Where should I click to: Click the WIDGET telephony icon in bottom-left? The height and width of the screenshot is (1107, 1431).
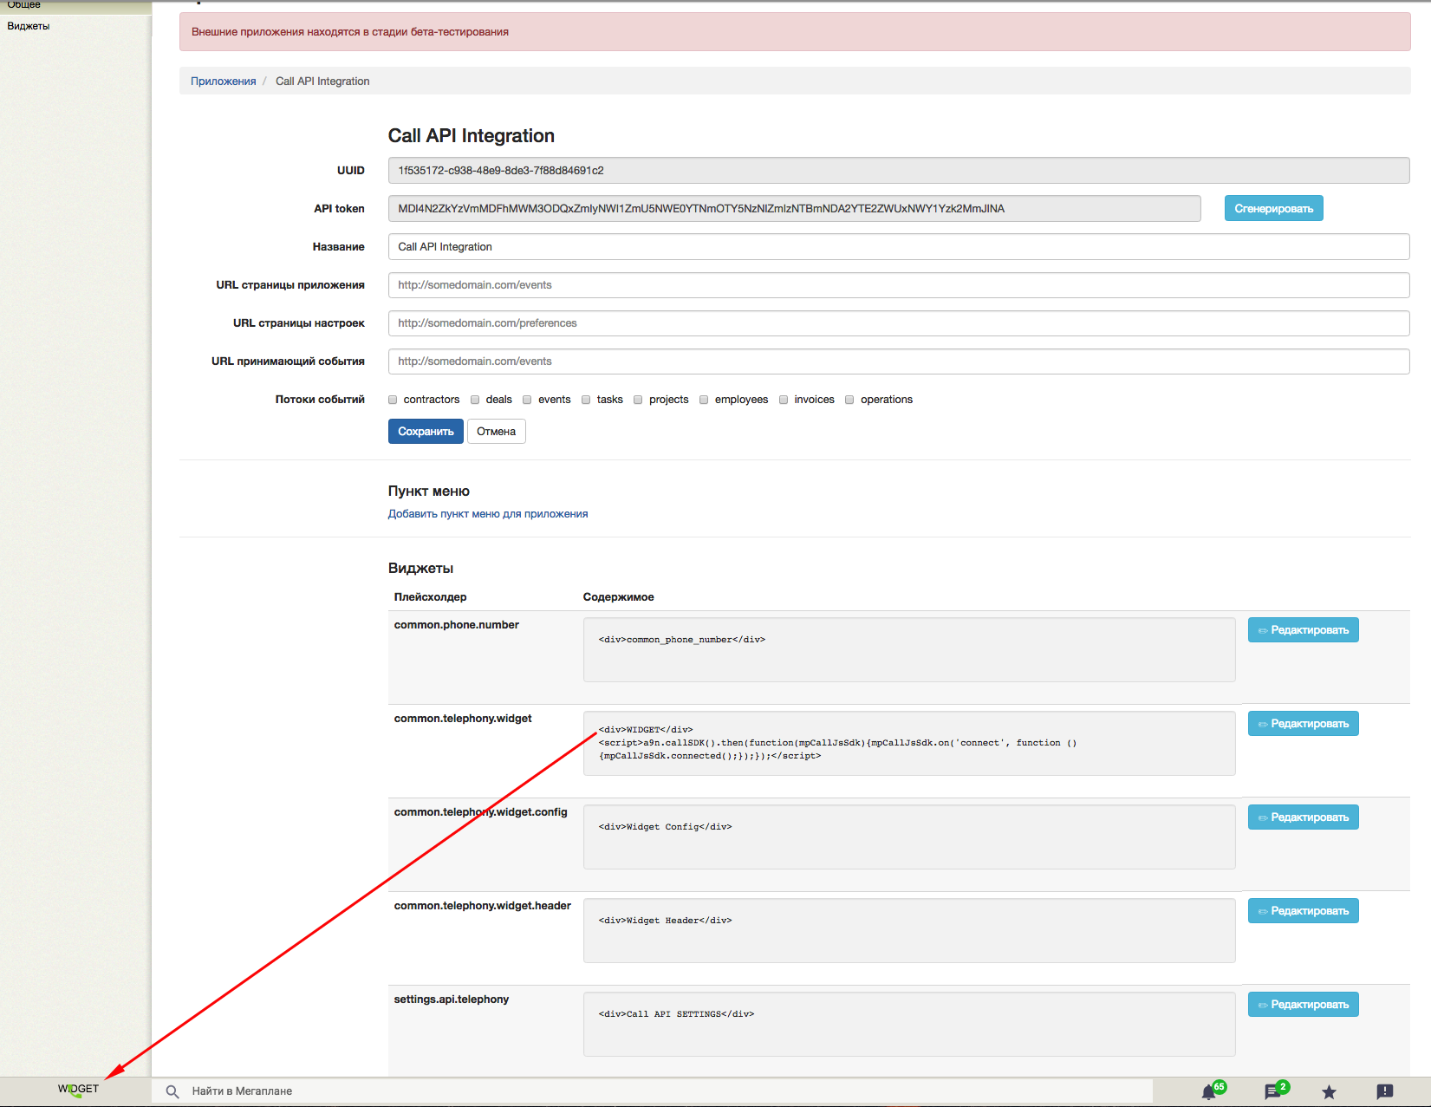(x=78, y=1090)
